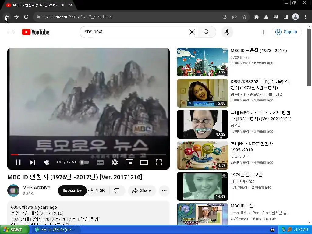Viewport: 312px width, 234px height.
Task: Reload the YouTube page
Action: coord(26,17)
